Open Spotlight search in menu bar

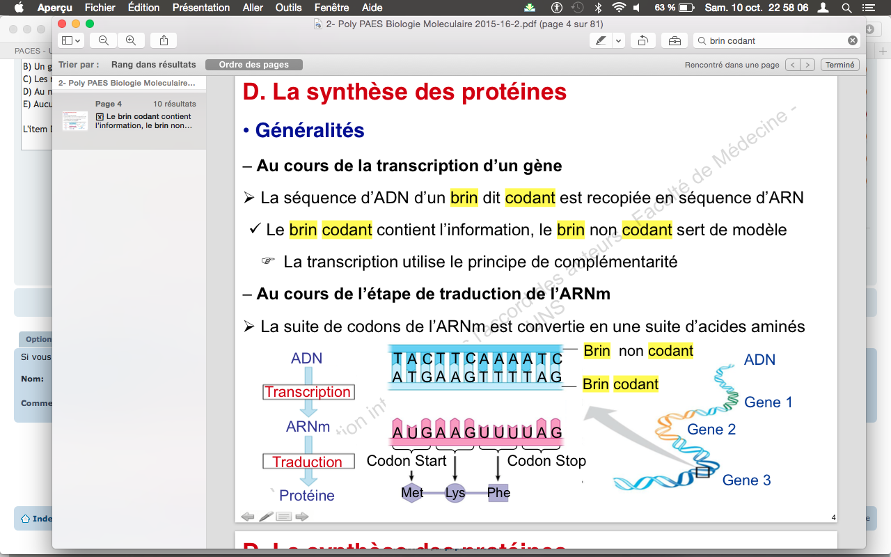point(846,8)
